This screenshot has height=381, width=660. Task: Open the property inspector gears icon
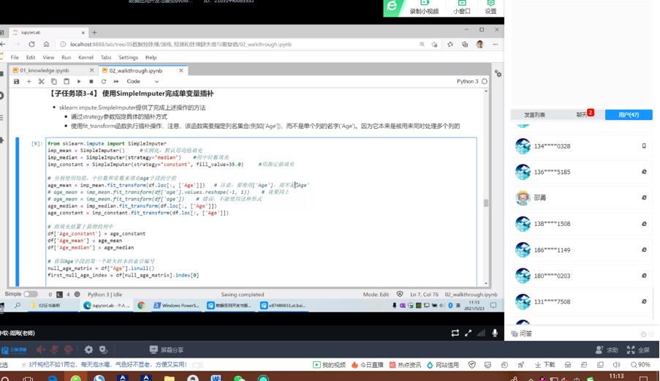[498, 73]
